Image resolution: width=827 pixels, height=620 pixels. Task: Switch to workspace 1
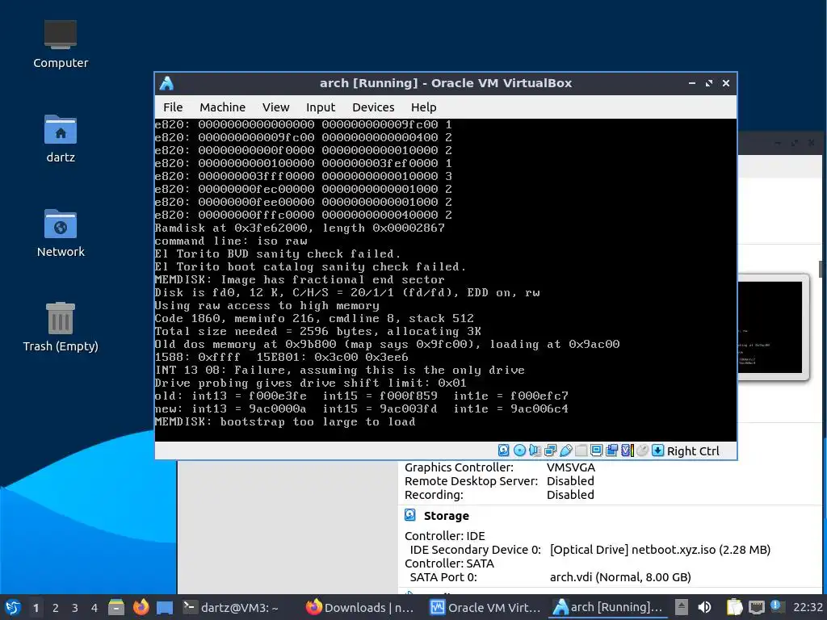36,608
